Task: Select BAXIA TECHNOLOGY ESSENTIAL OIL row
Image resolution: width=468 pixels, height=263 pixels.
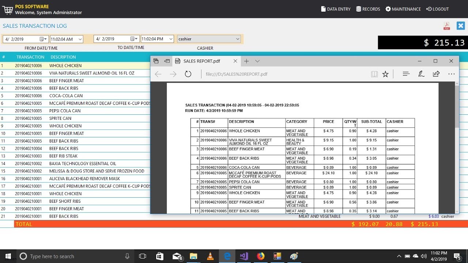Action: 75,164
